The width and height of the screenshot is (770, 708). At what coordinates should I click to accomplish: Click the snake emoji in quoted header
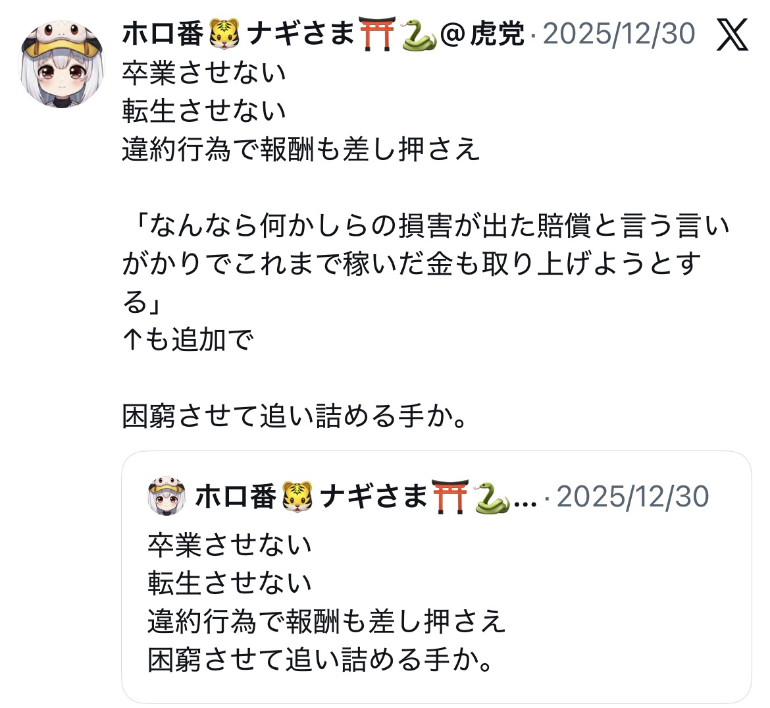pyautogui.click(x=492, y=497)
